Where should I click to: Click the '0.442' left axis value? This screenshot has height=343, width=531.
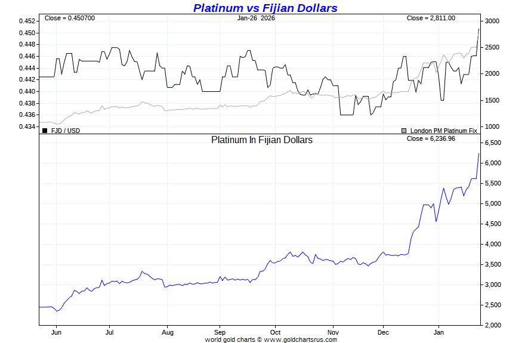[27, 80]
